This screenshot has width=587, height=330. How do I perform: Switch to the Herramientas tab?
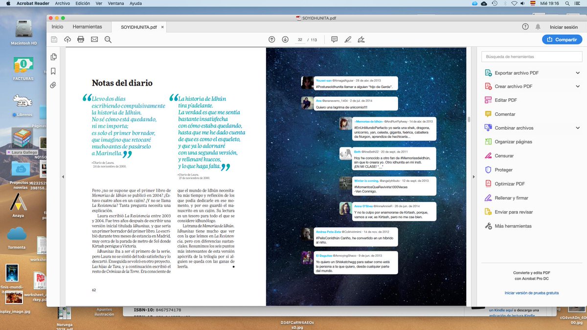pos(87,27)
